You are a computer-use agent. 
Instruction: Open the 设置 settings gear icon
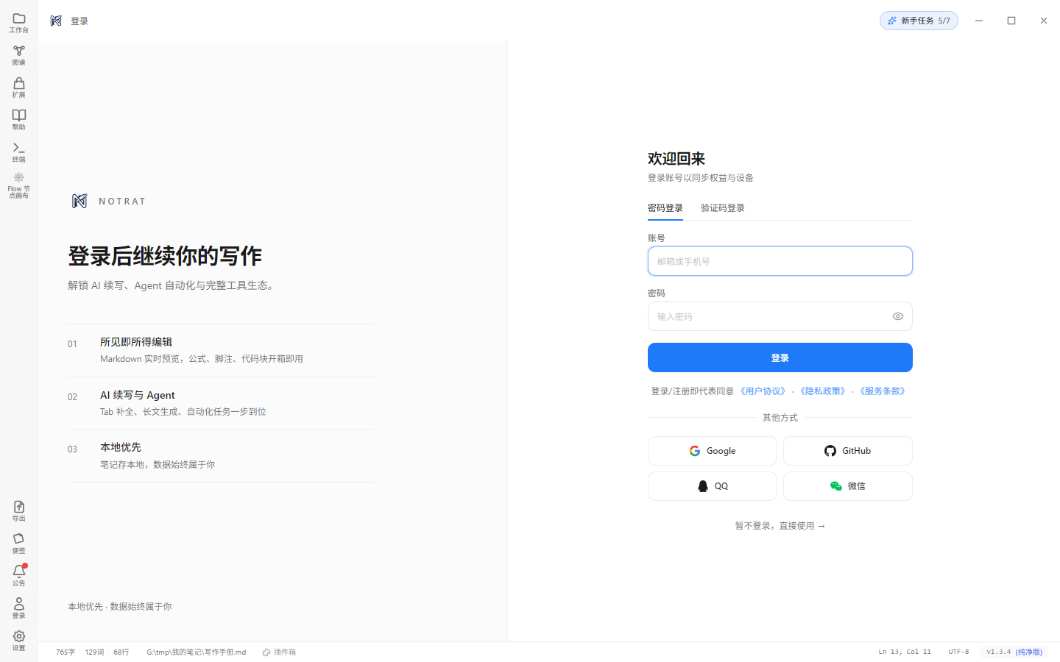[19, 641]
